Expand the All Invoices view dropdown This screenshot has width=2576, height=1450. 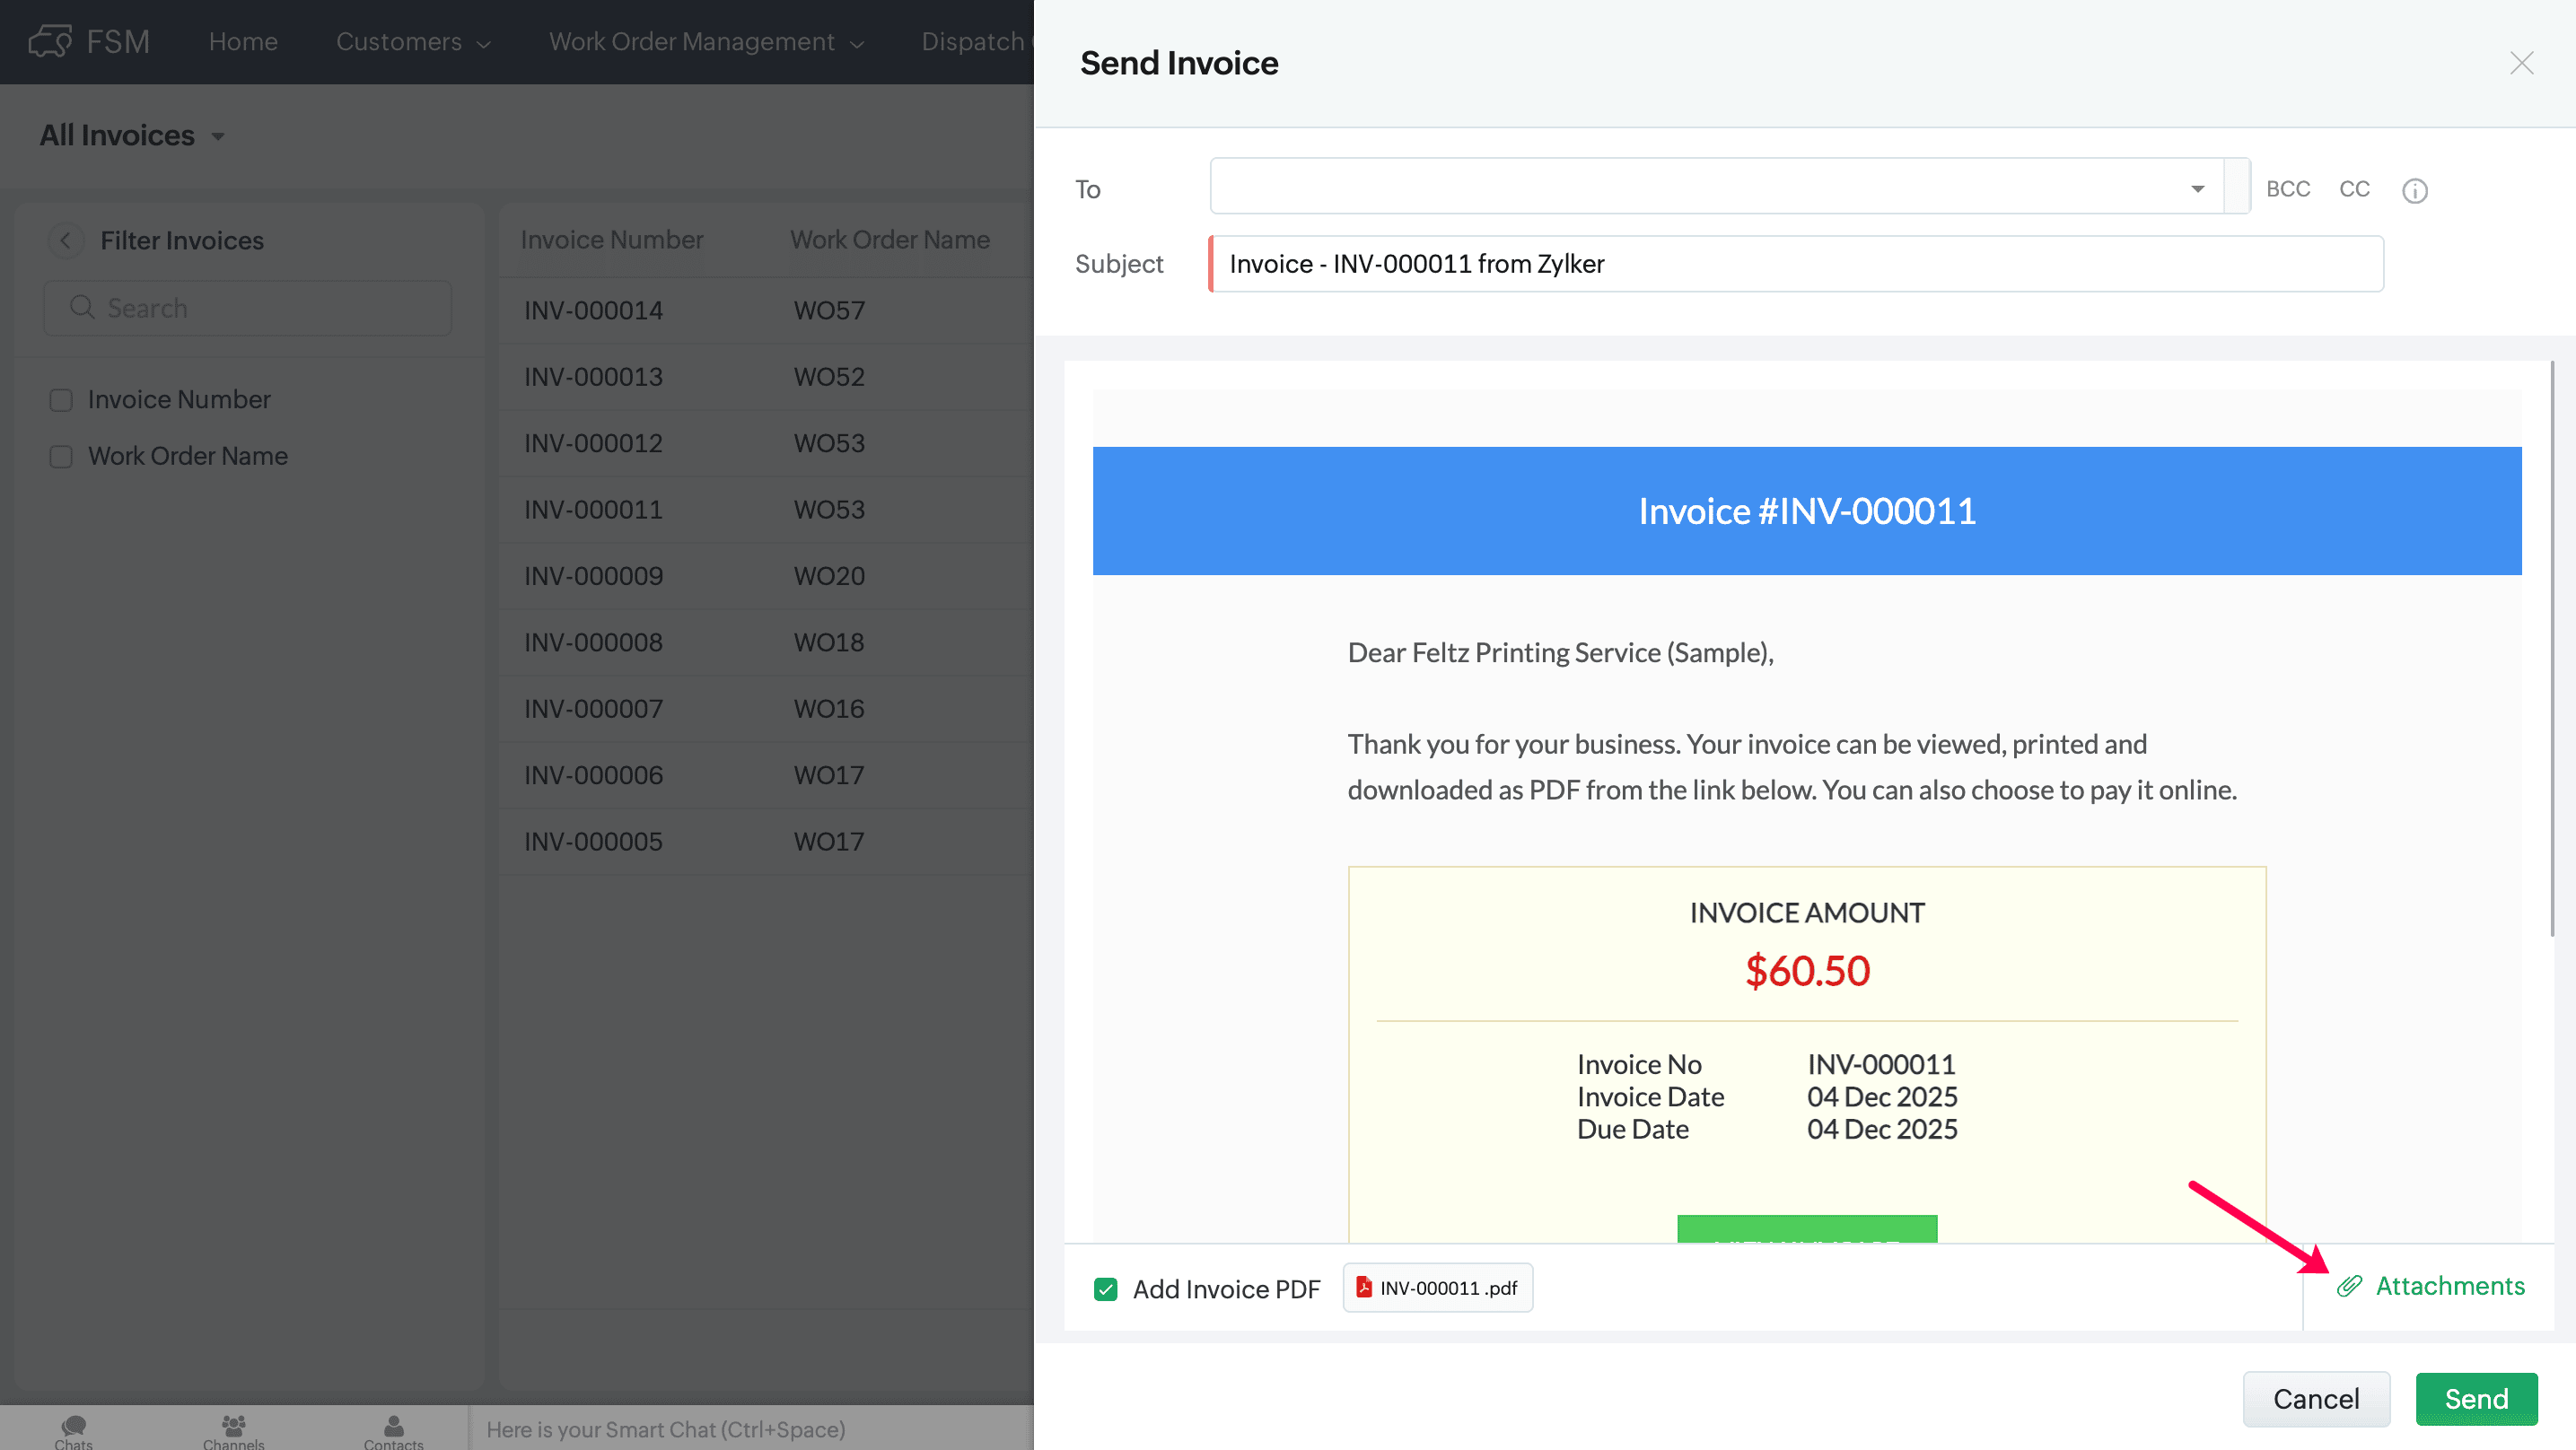218,136
